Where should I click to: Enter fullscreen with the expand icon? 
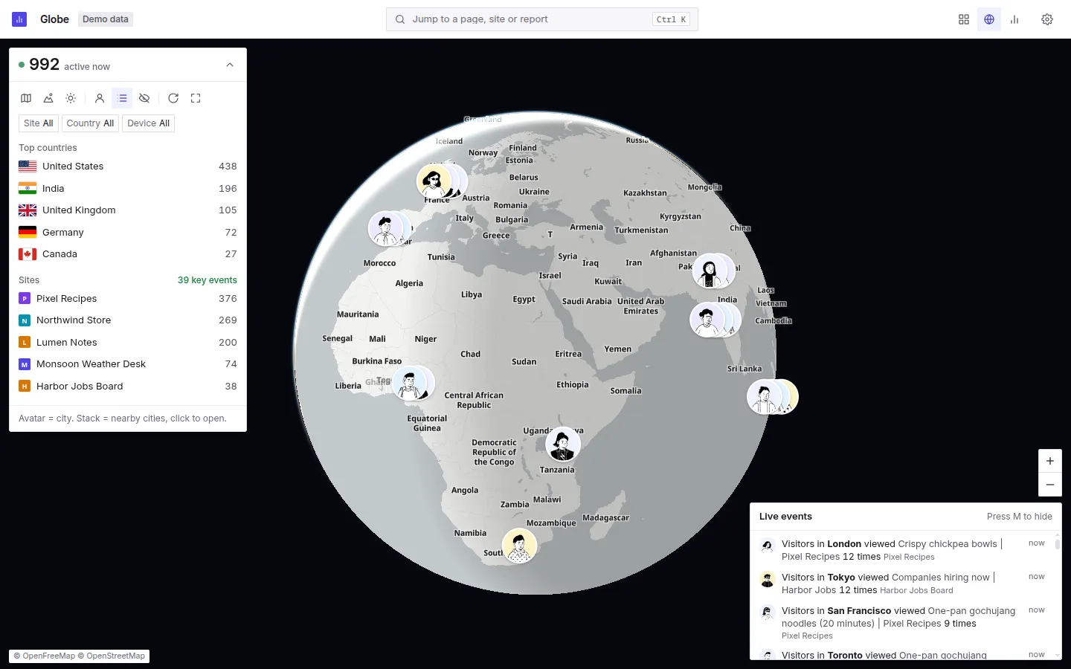click(x=196, y=98)
